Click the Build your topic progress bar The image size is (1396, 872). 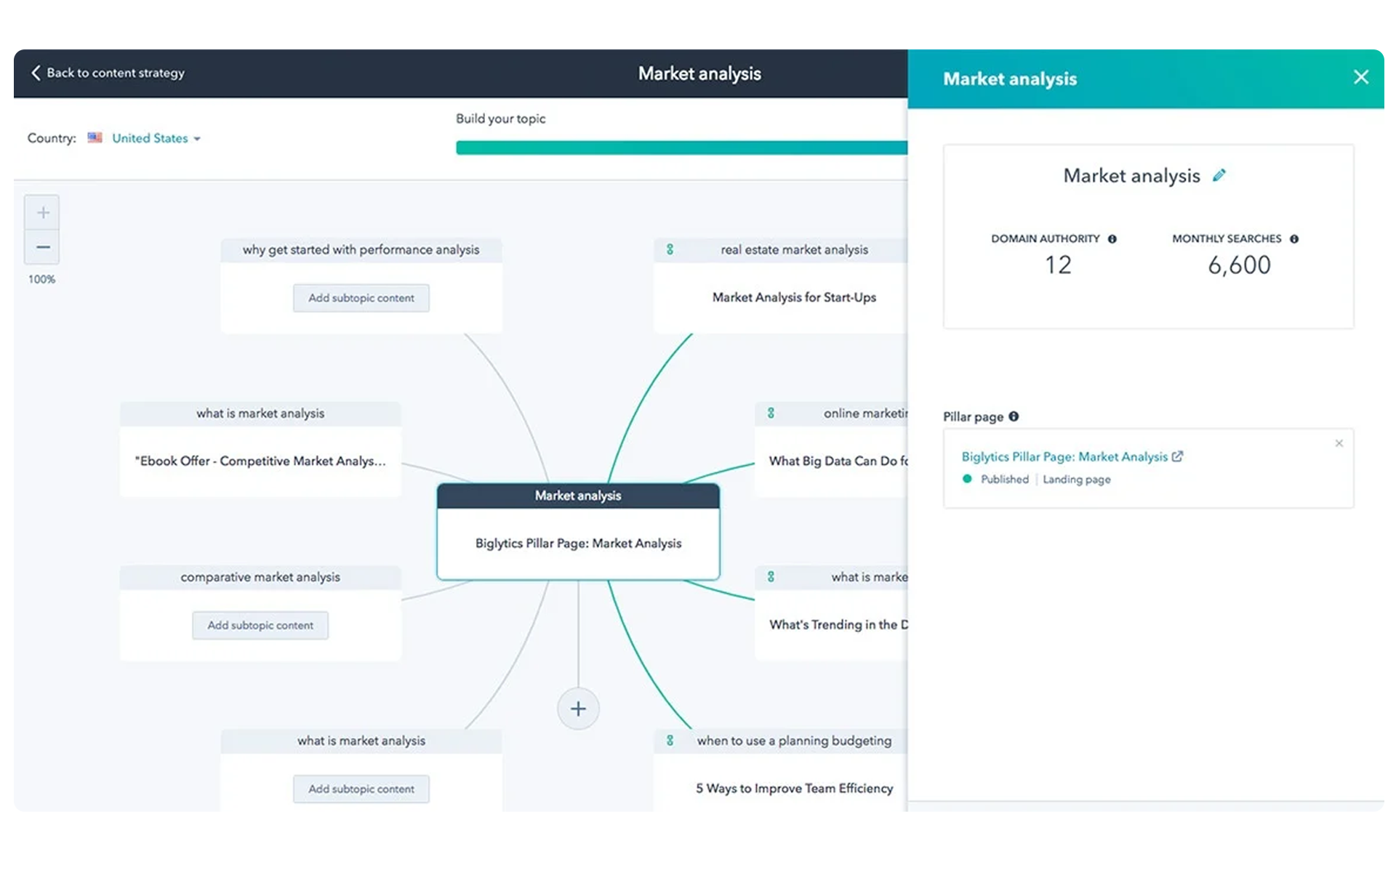click(x=681, y=148)
